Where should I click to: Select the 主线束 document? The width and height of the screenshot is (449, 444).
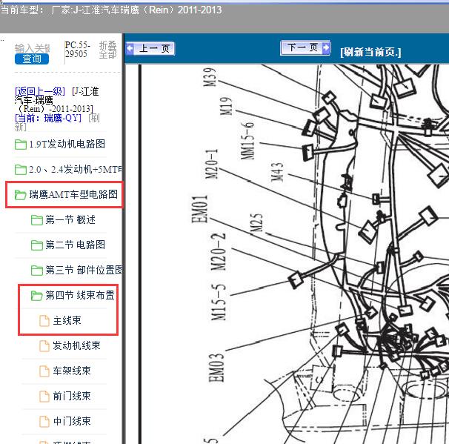pyautogui.click(x=67, y=320)
